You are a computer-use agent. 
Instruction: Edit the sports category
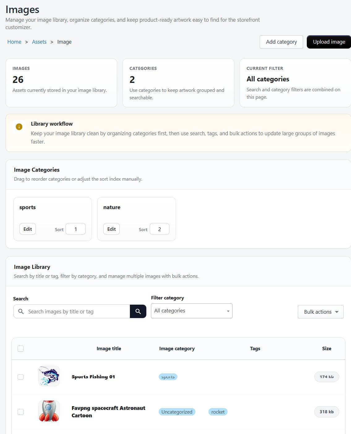point(27,229)
